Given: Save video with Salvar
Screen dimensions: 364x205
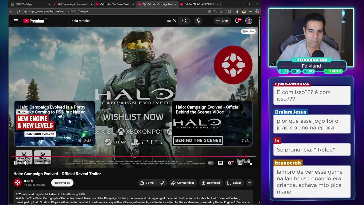Looking at the screenshot, I should 234,183.
